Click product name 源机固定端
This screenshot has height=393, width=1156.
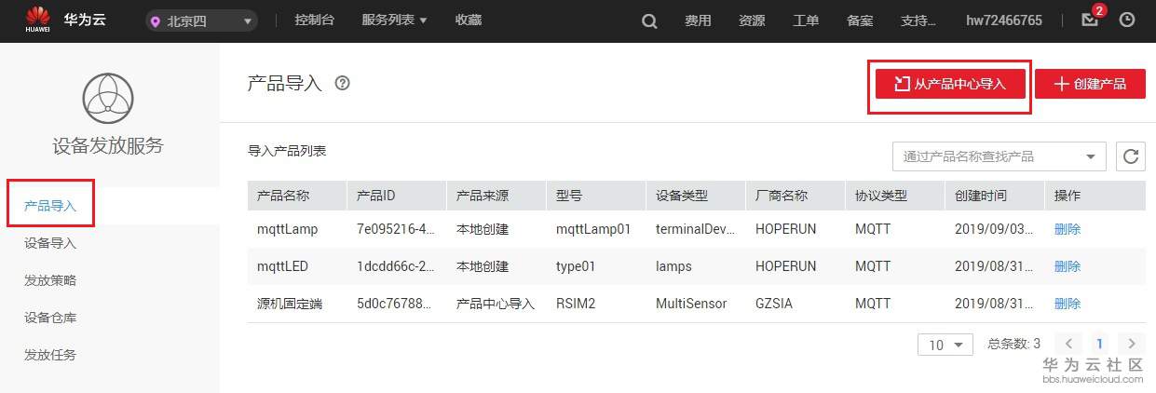coord(290,304)
